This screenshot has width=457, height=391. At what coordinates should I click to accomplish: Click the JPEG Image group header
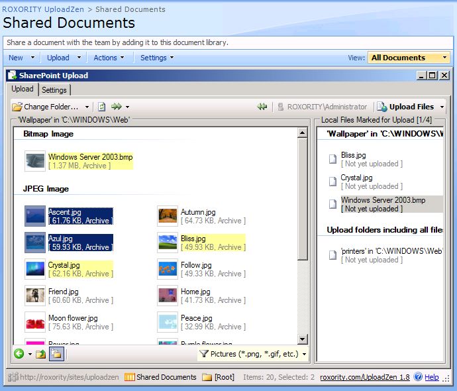click(46, 189)
